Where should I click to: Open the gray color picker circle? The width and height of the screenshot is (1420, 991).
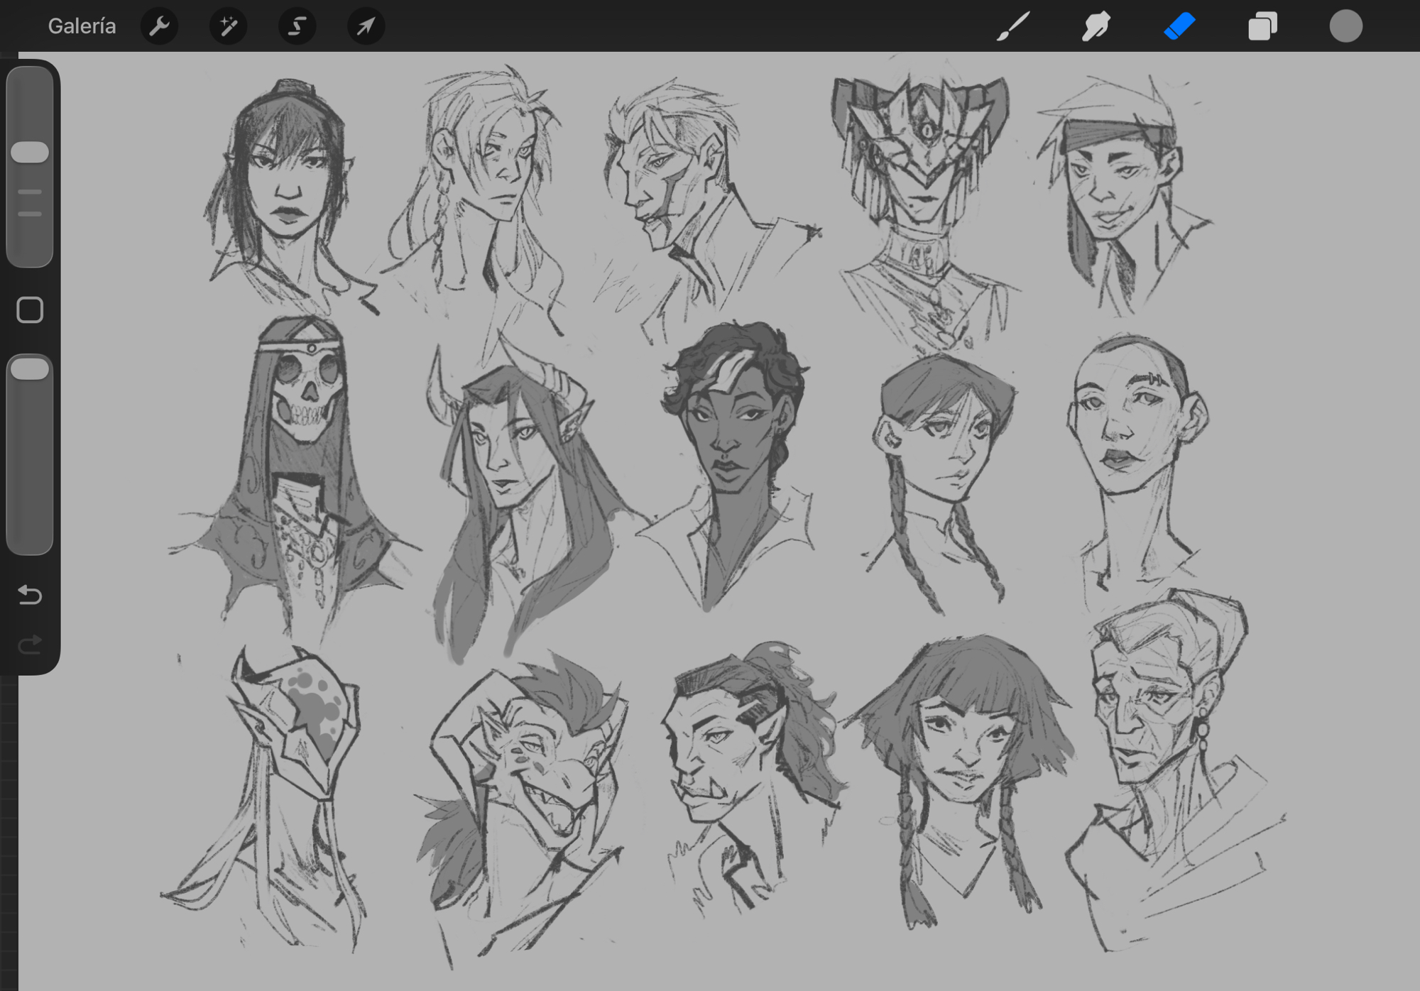point(1345,26)
